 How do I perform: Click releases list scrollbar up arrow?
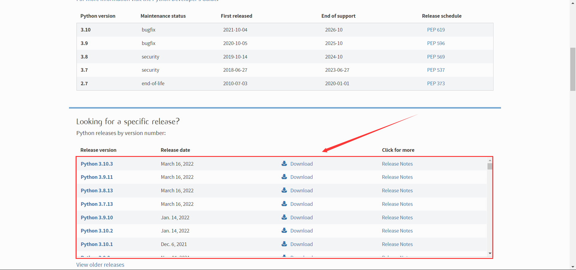pyautogui.click(x=490, y=160)
